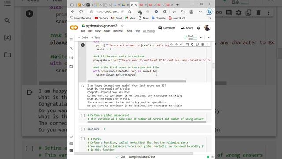Screen dimensions: 282x159
Task: Open the Bing Copilot sidebar icon
Action: (209, 12)
